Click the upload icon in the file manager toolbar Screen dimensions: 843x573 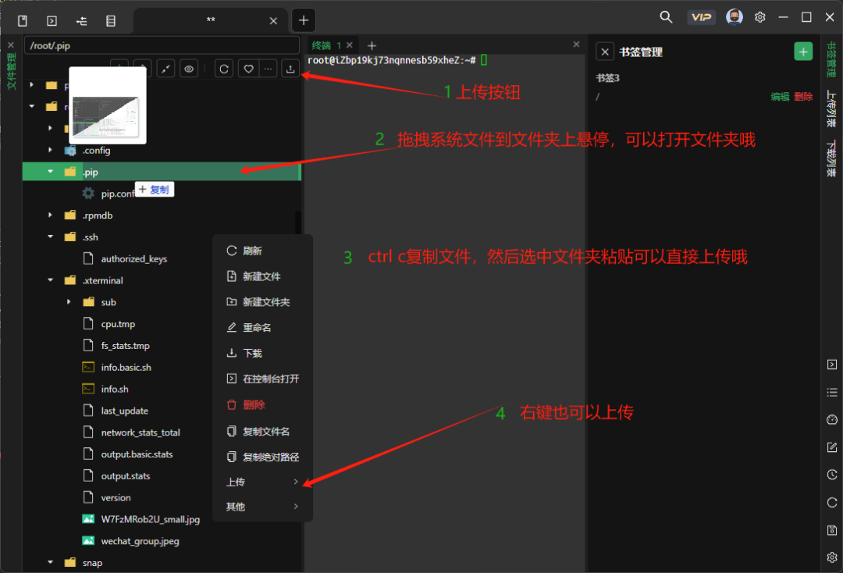click(x=290, y=69)
